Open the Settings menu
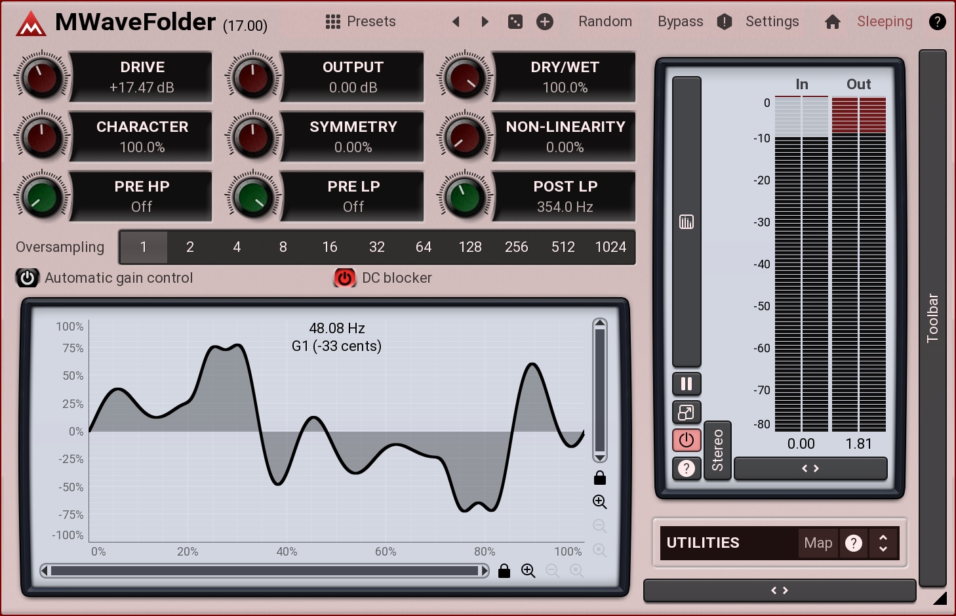The width and height of the screenshot is (956, 616). click(x=772, y=22)
